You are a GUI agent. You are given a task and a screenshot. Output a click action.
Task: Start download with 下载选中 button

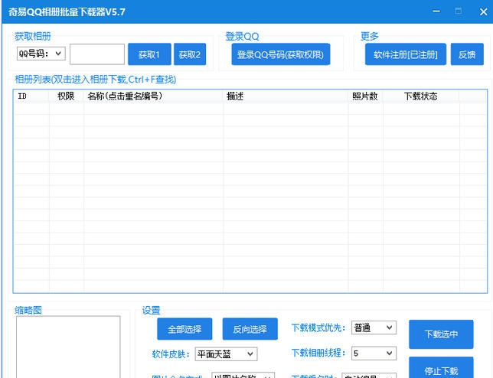tap(441, 334)
